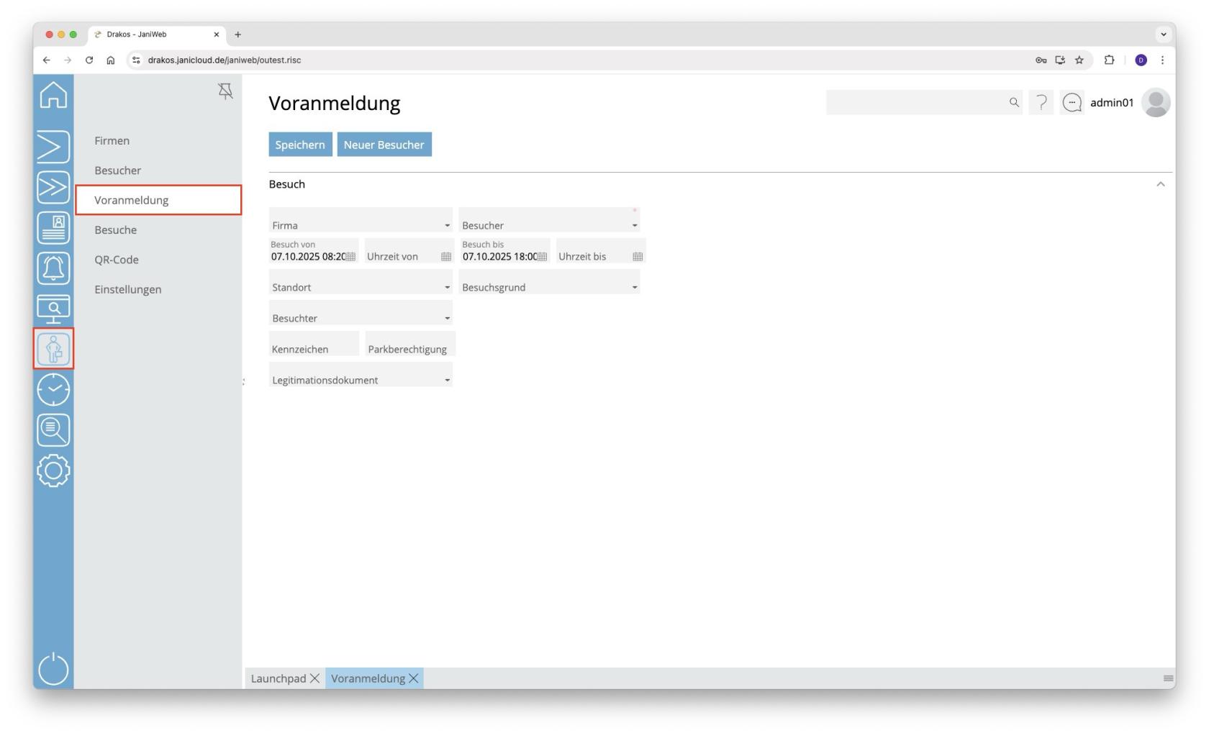
Task: Click the Home icon in the sidebar
Action: 53,95
